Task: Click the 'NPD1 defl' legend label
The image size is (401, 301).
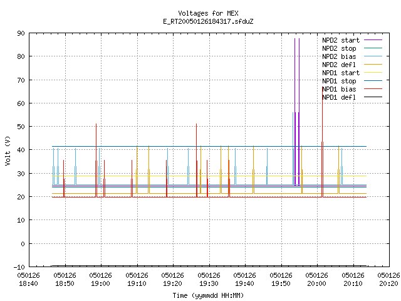Action: [339, 98]
